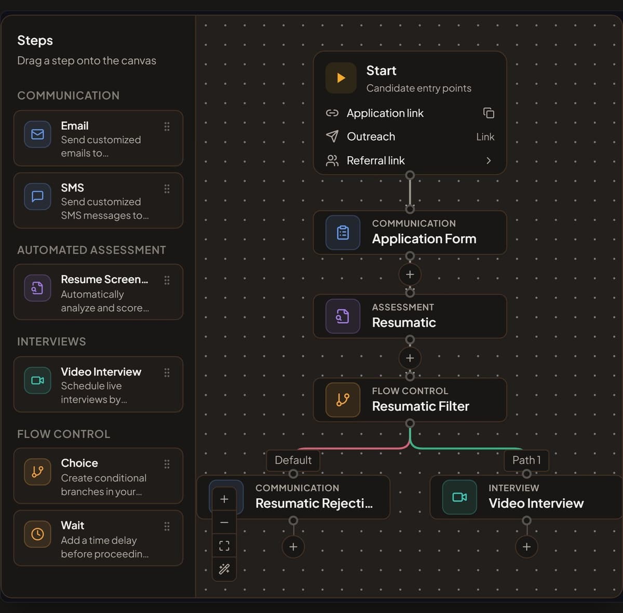The image size is (623, 613).
Task: Select the Resumatic Rejection communication node
Action: [293, 497]
